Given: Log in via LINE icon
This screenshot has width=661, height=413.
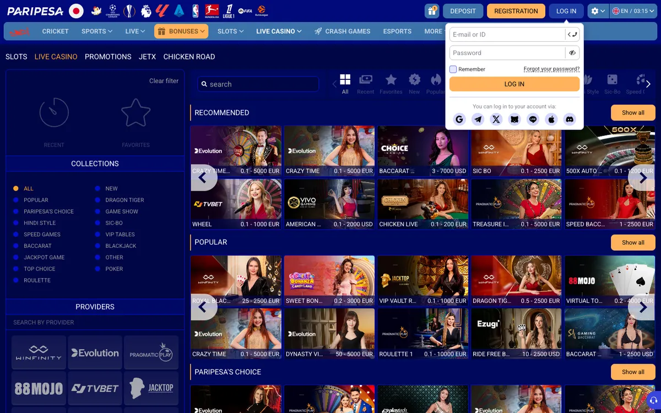Looking at the screenshot, I should click(x=533, y=119).
